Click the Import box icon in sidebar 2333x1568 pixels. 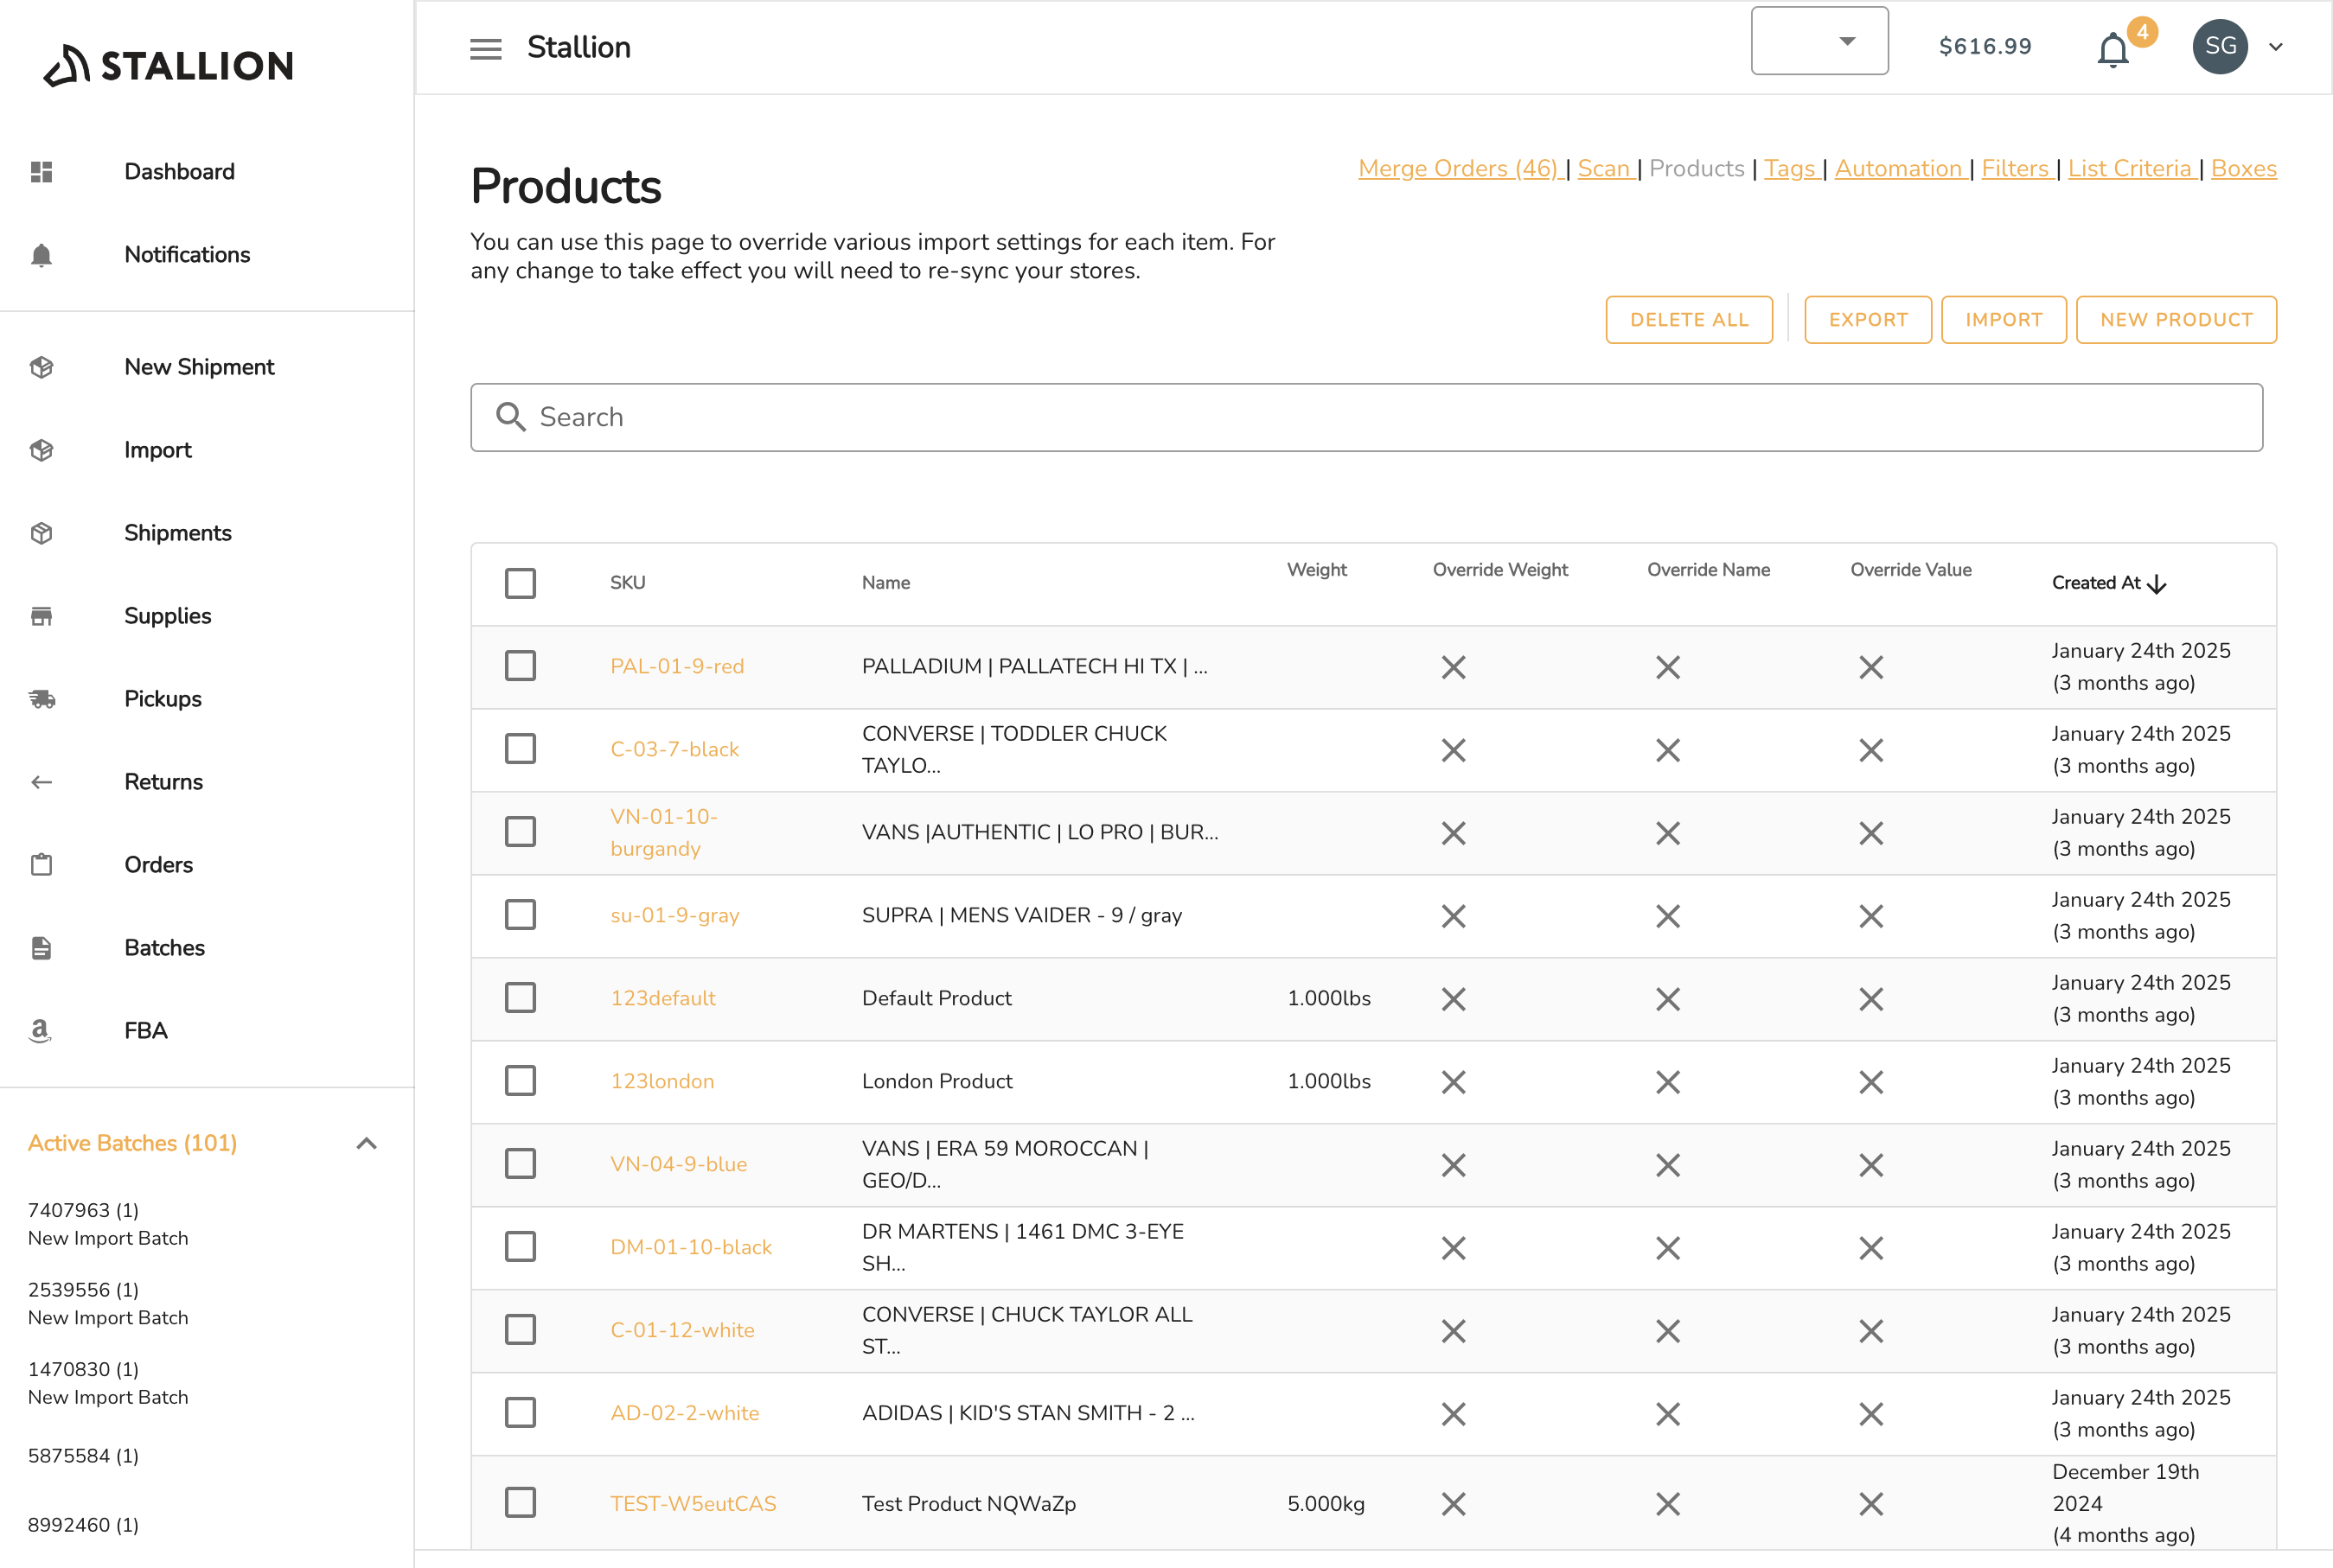click(x=41, y=450)
